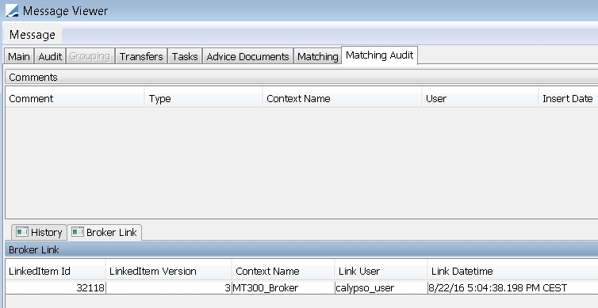Viewport: 598px width, 308px height.
Task: Sort by the Comment column header
Action: 75,99
